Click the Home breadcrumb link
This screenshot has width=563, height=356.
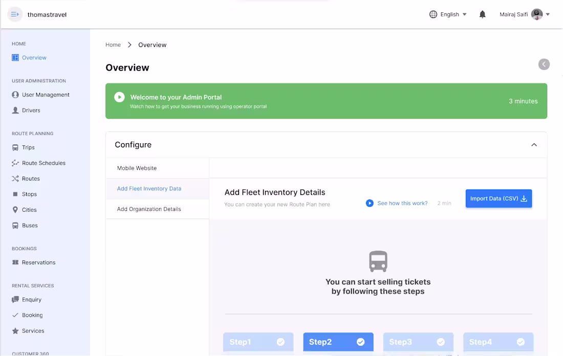[113, 45]
